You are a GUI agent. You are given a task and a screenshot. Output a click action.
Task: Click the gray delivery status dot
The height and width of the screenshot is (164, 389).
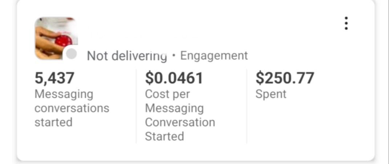click(x=72, y=54)
